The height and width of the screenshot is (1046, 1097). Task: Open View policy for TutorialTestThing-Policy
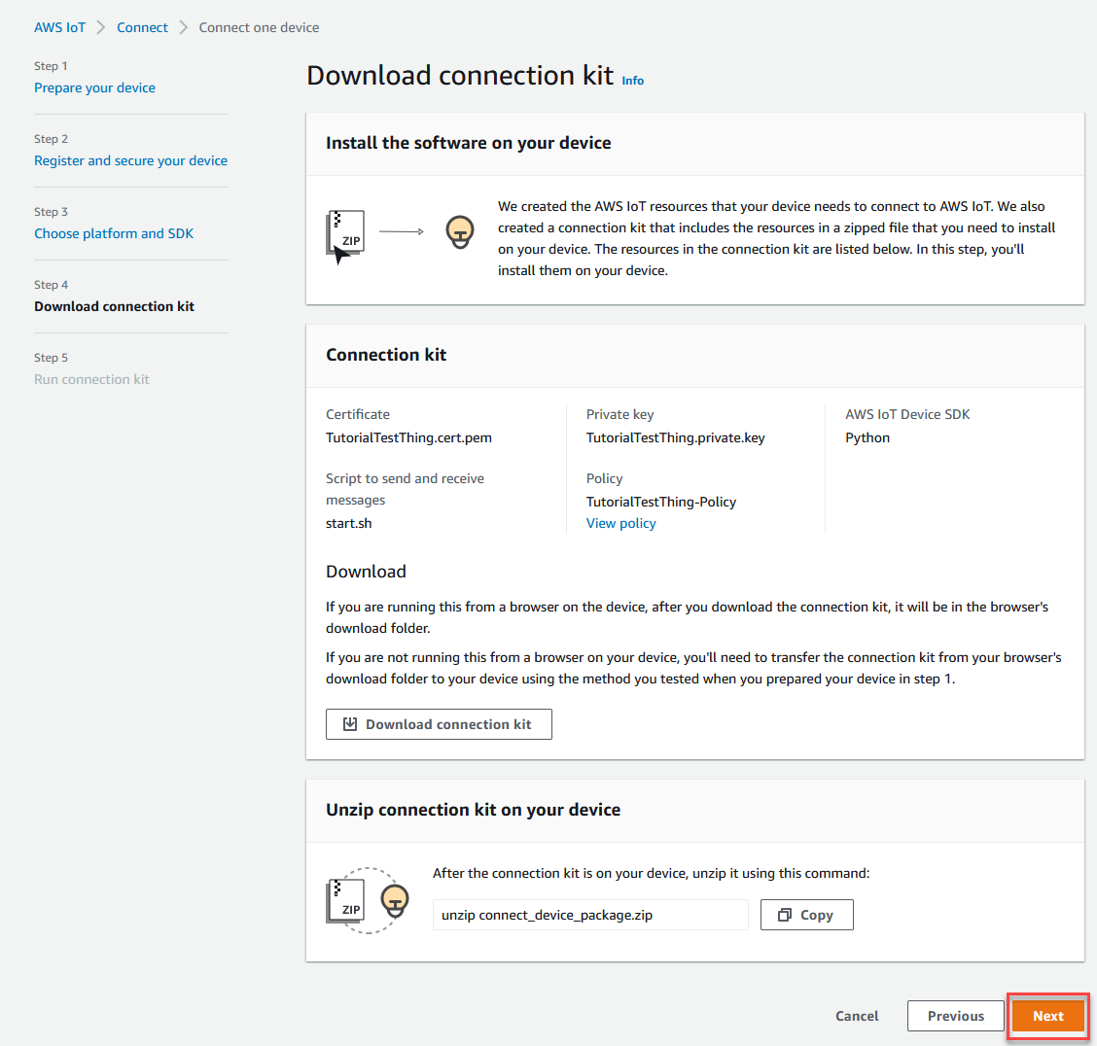click(x=620, y=523)
